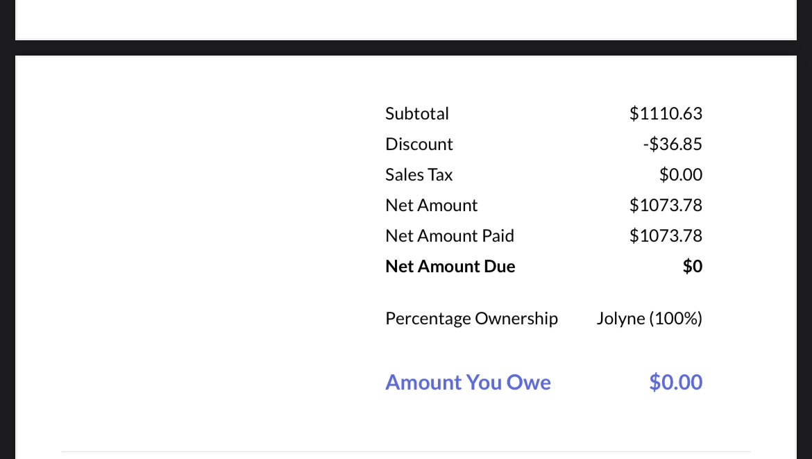The width and height of the screenshot is (812, 459).
Task: Click the Percentage Ownership label
Action: click(x=471, y=318)
